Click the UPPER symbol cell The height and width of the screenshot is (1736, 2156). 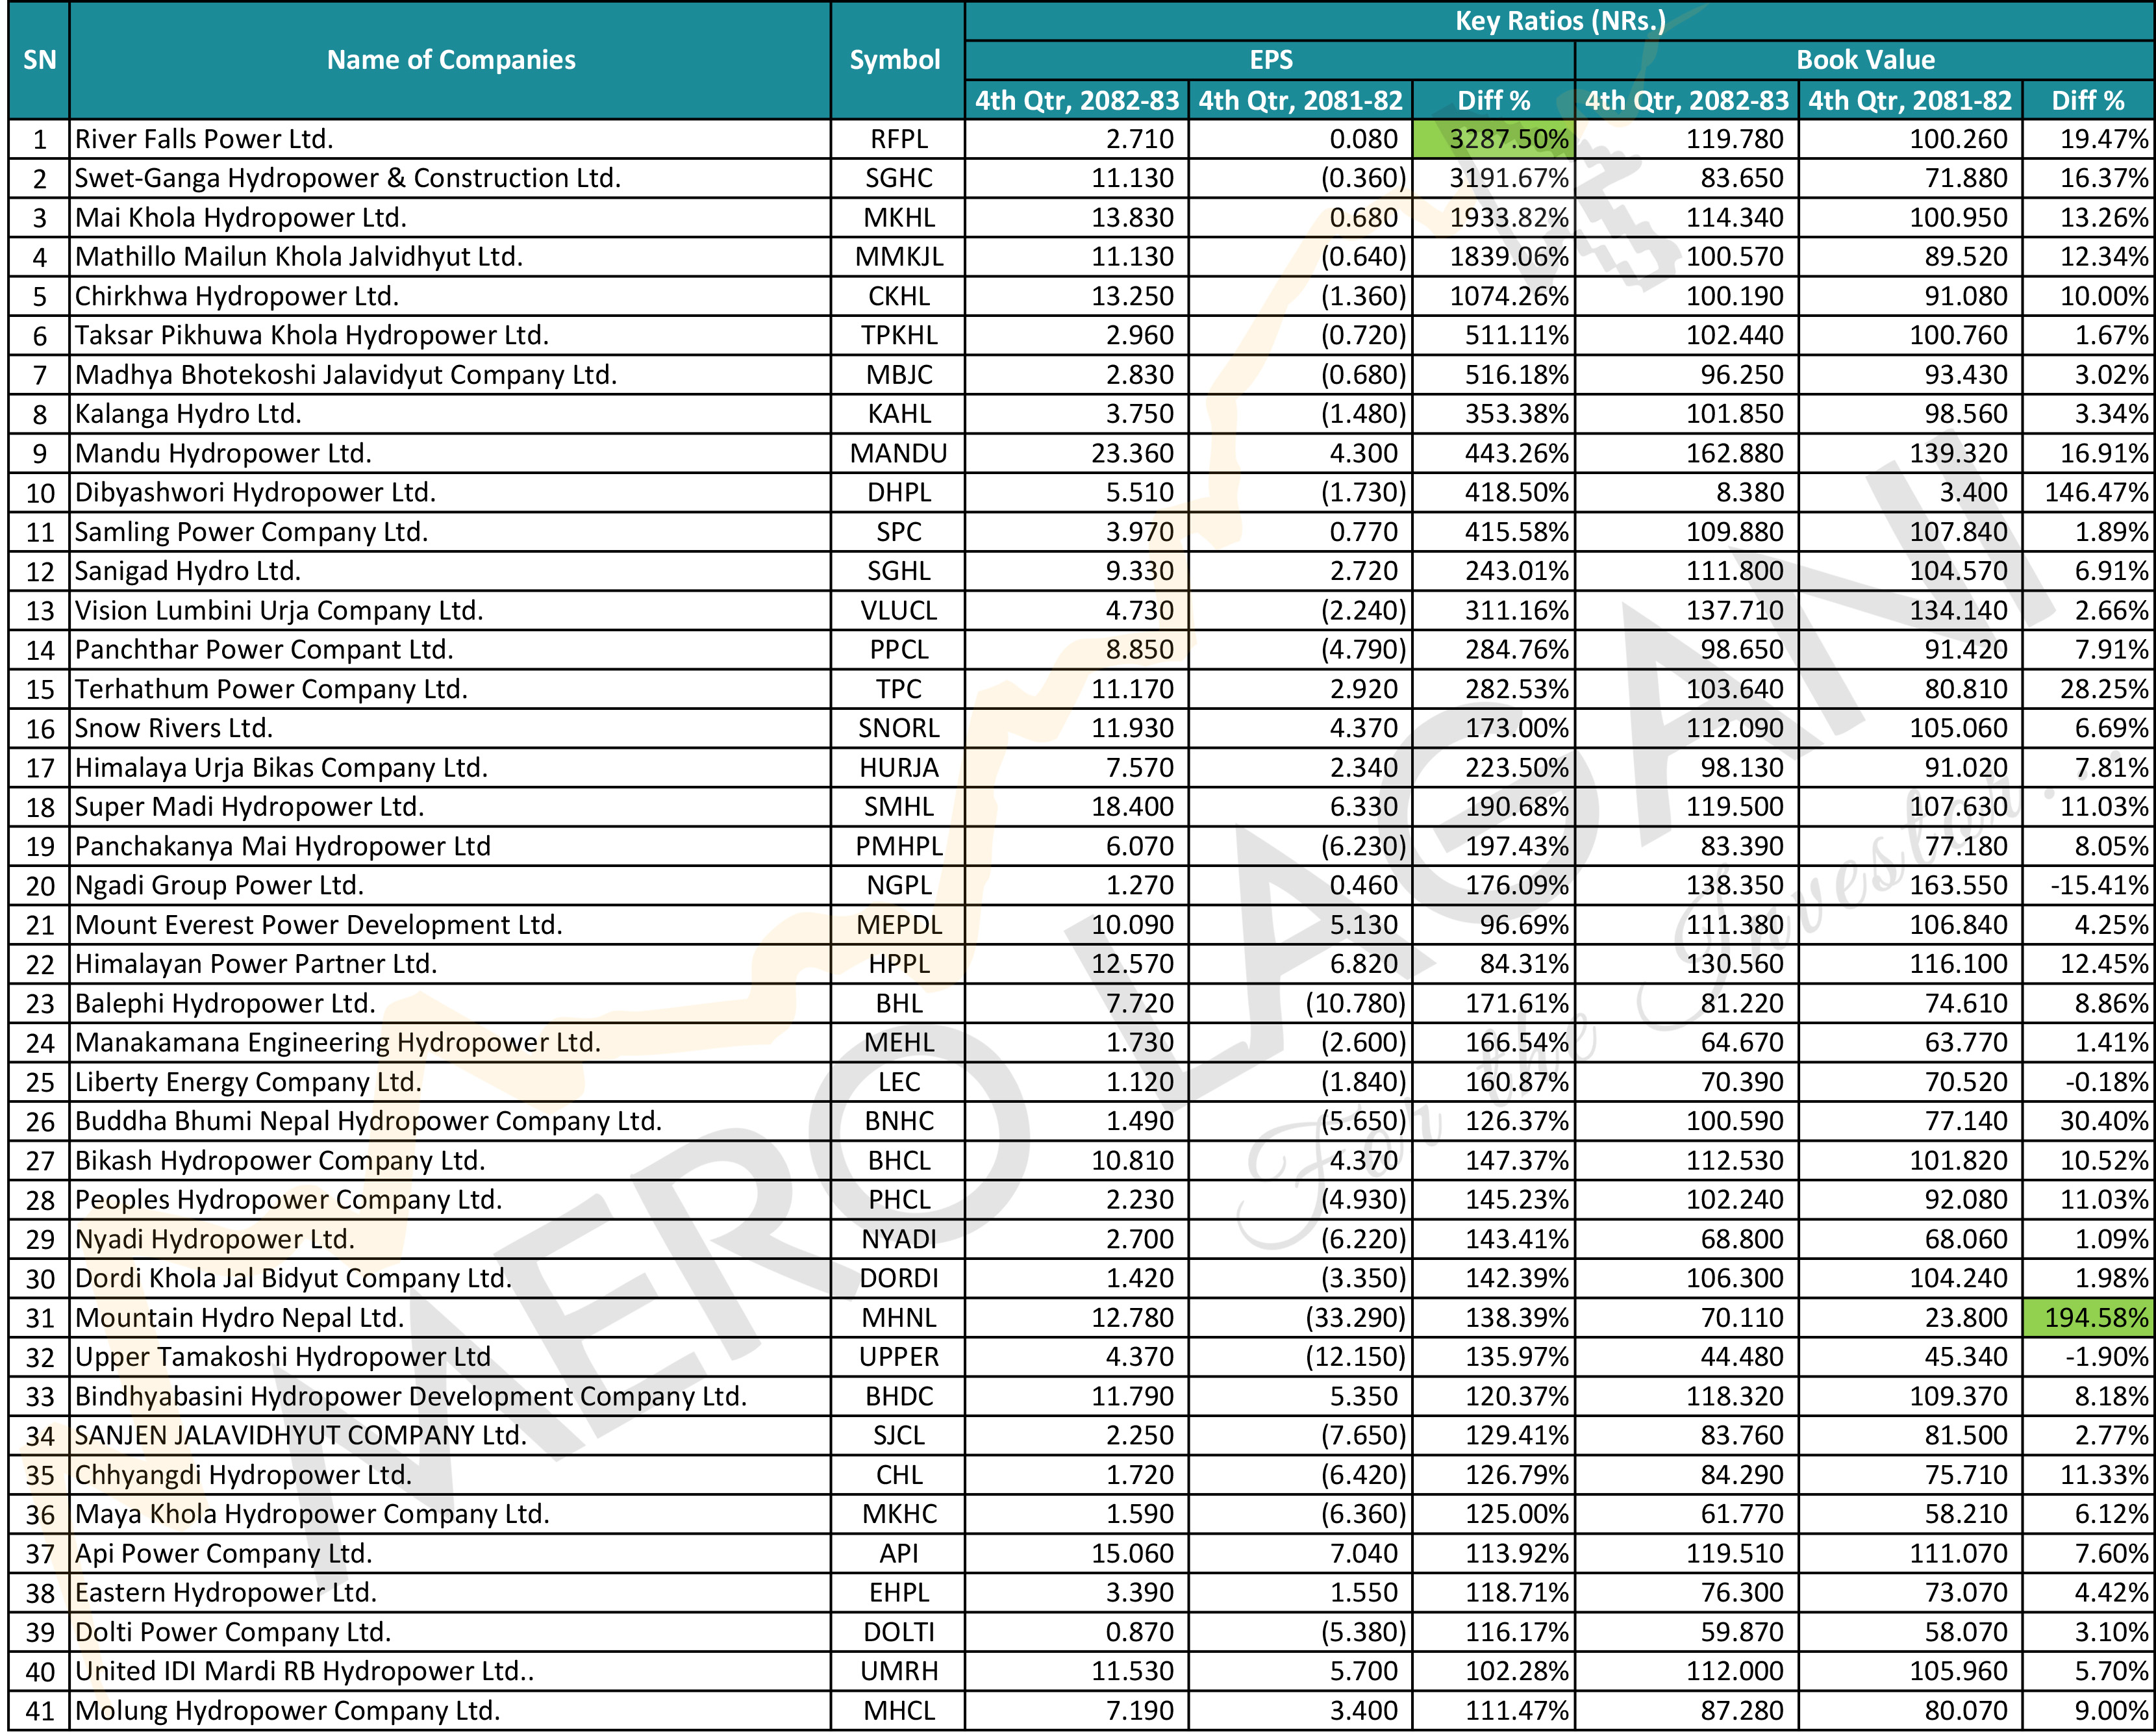[x=897, y=1357]
